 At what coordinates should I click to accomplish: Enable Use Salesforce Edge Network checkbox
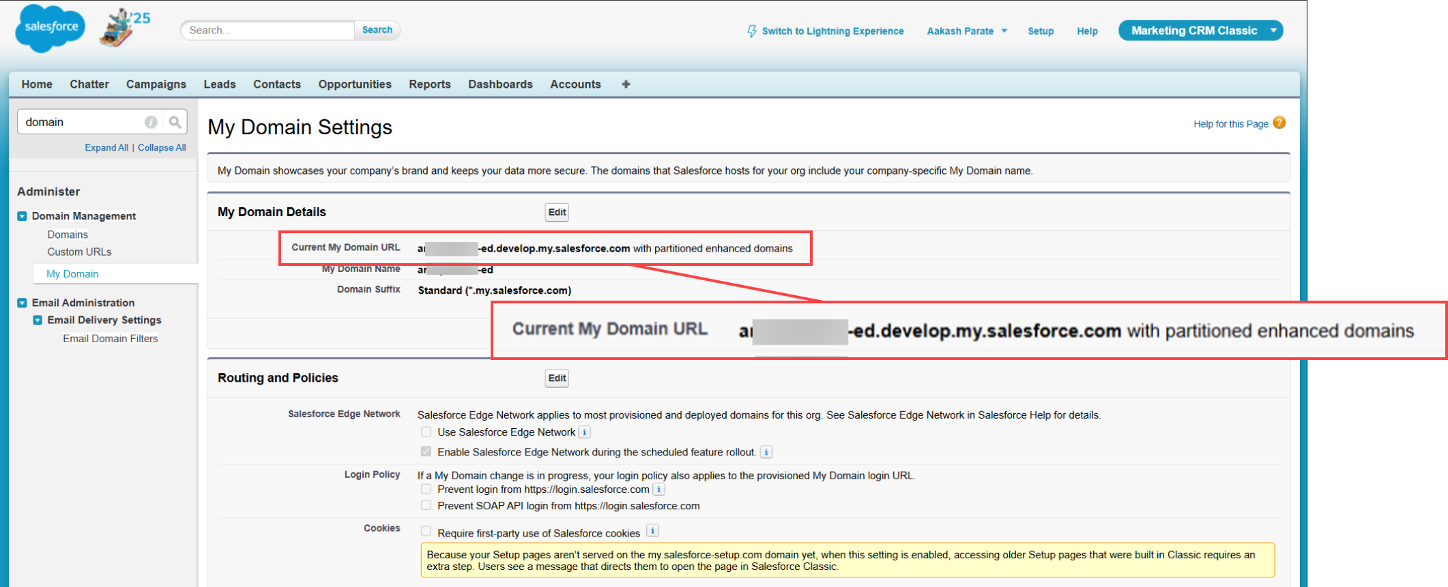click(426, 432)
